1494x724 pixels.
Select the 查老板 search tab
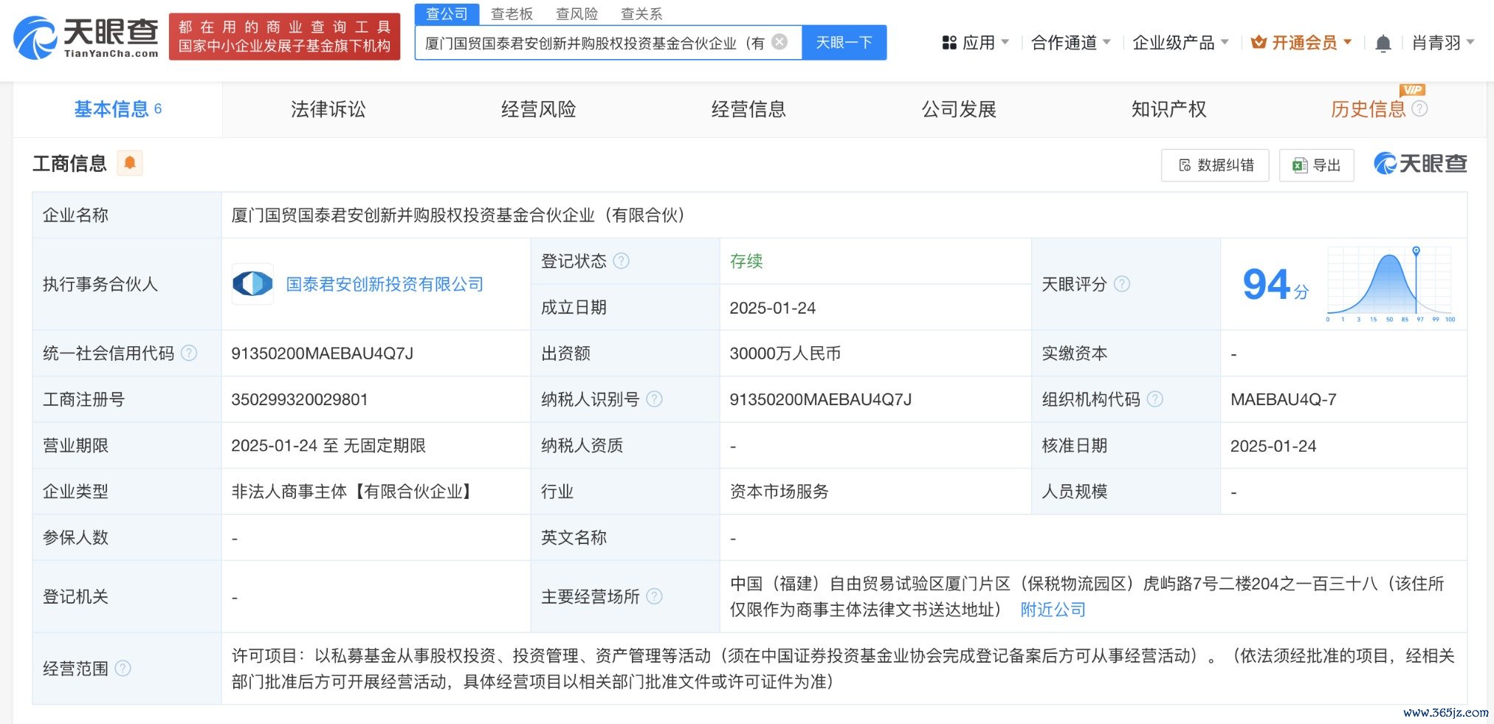click(512, 14)
